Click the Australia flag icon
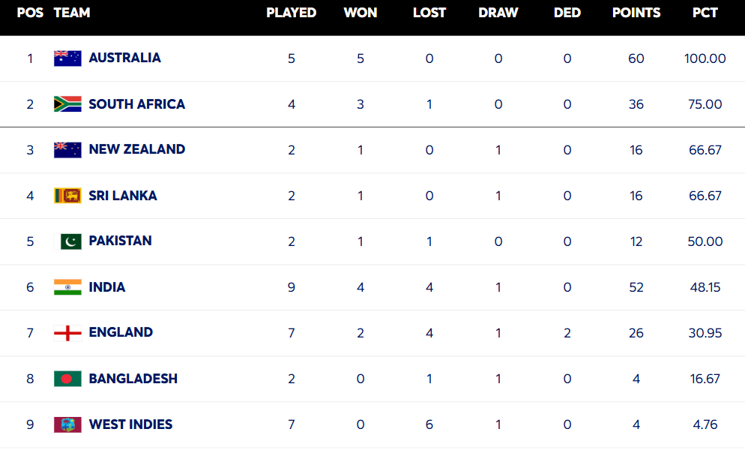The width and height of the screenshot is (745, 453). pos(67,58)
